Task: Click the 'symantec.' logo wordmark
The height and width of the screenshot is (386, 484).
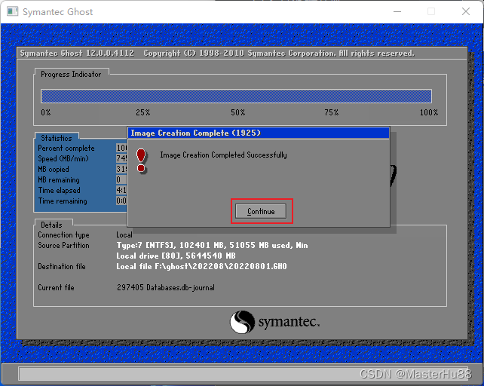Action: (x=289, y=322)
